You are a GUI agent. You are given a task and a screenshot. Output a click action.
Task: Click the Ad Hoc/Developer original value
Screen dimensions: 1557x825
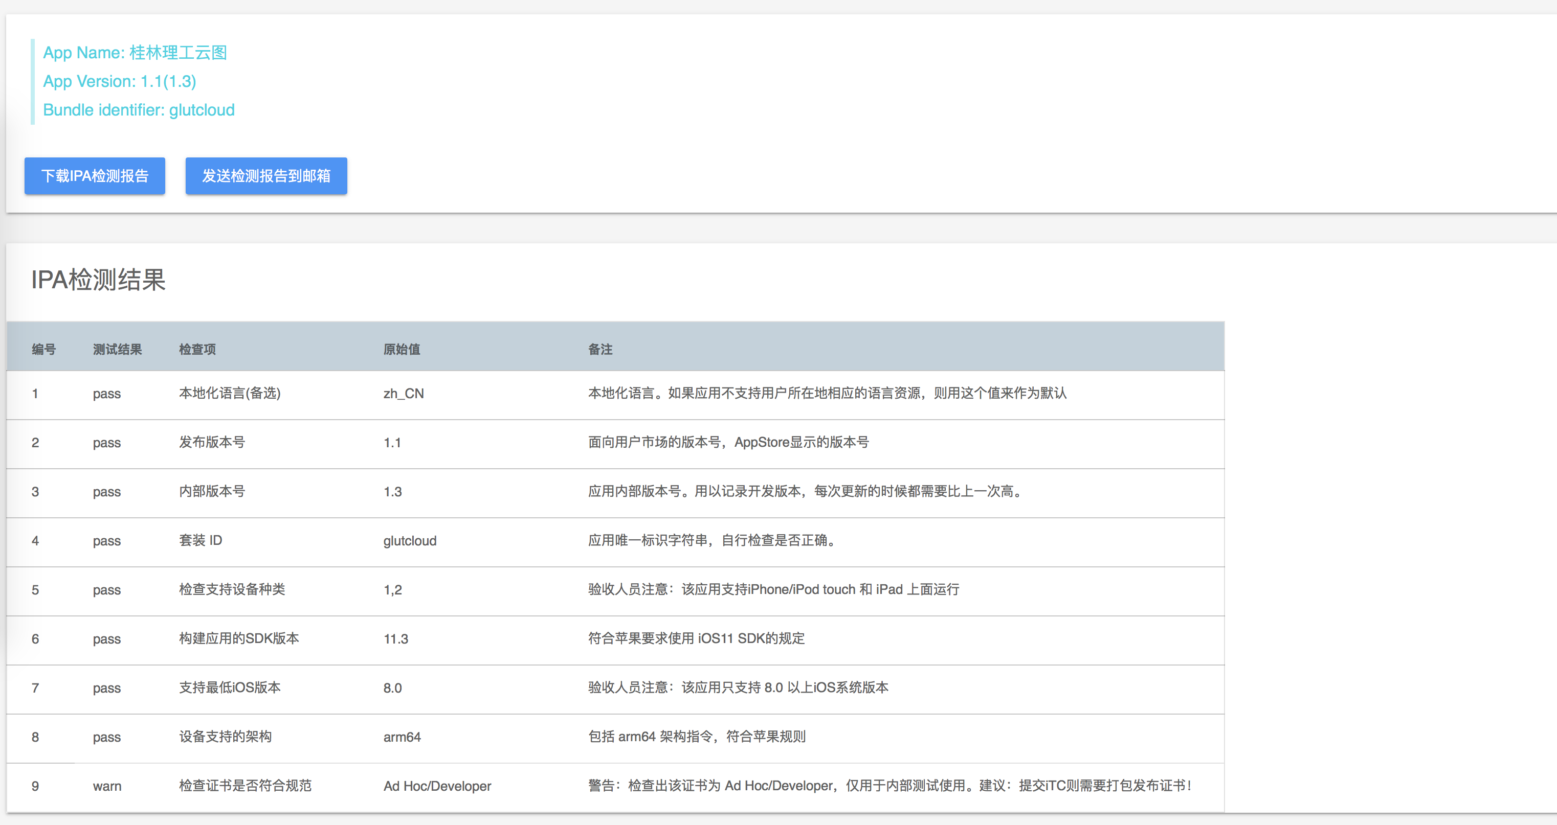tap(437, 786)
